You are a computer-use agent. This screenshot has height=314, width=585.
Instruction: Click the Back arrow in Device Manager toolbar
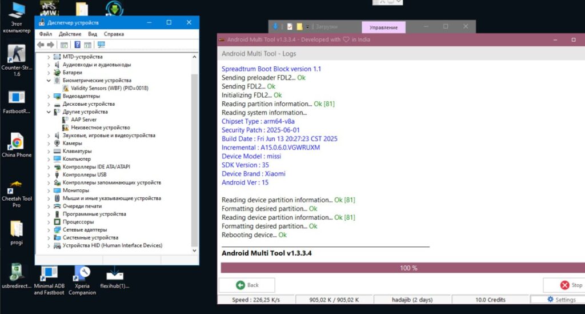coord(41,45)
